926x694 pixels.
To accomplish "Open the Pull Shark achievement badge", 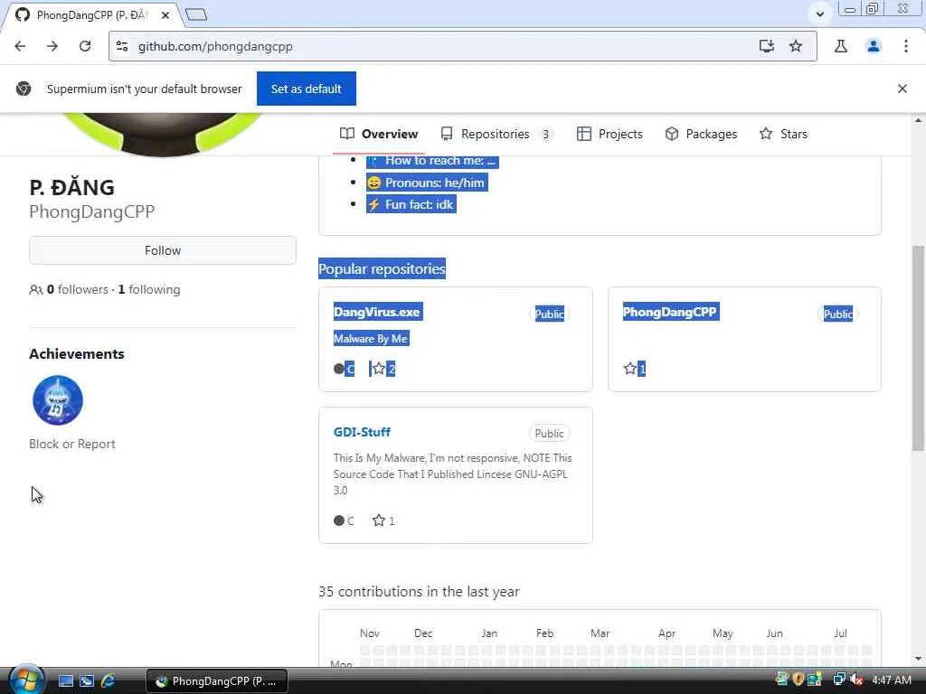I will [x=57, y=400].
